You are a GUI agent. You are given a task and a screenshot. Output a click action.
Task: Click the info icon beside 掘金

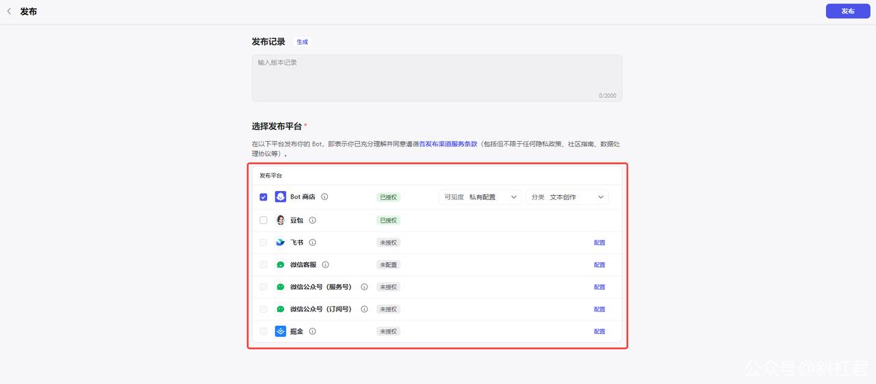(313, 331)
